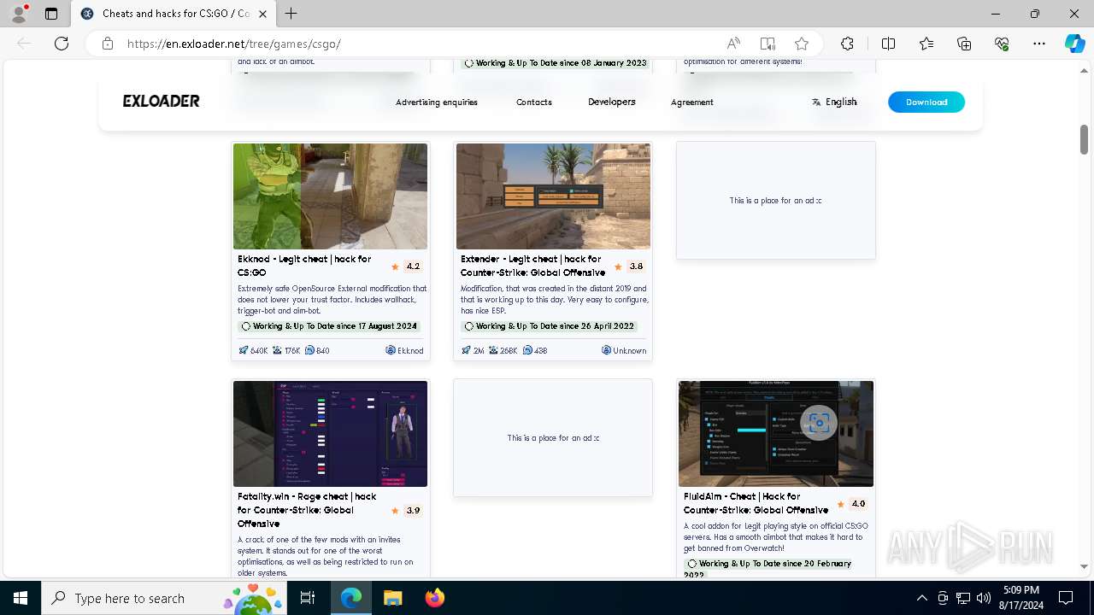Click comments icon next to 840 on Ekknod card
This screenshot has width=1094, height=615.
(311, 350)
